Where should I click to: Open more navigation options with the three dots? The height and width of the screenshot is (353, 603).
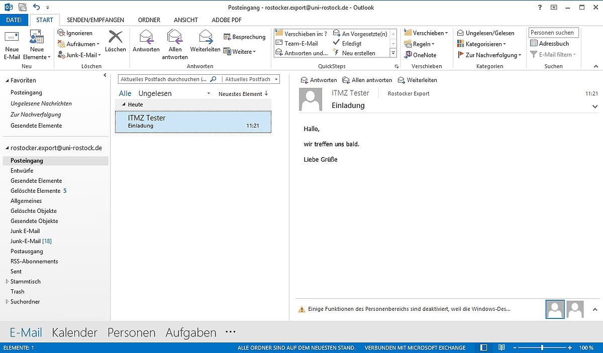click(231, 332)
